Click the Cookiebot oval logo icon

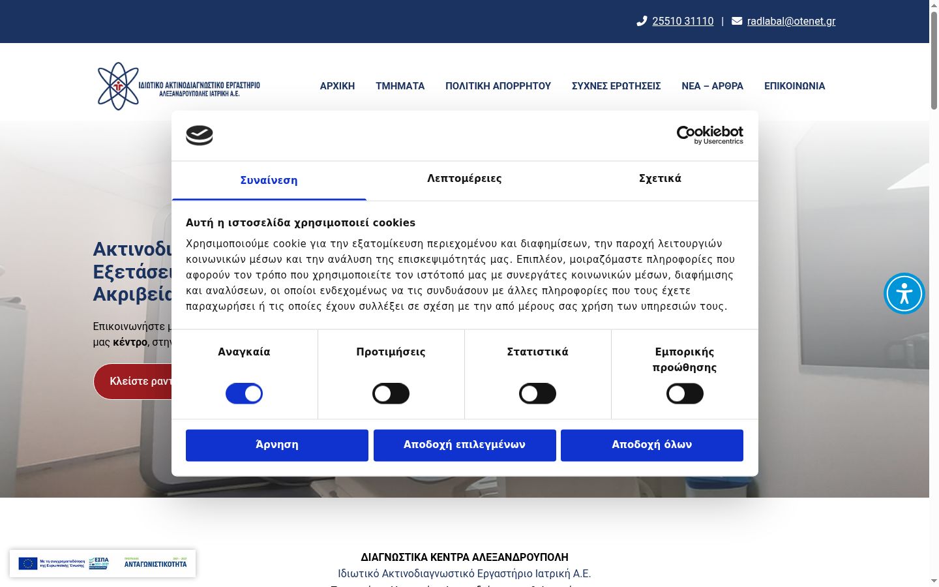coord(200,135)
